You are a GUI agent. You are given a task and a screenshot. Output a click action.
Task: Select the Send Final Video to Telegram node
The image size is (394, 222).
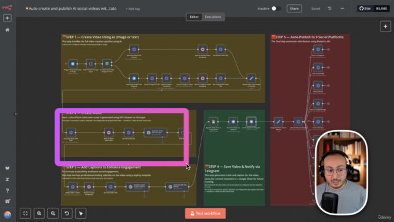pyautogui.click(x=233, y=122)
